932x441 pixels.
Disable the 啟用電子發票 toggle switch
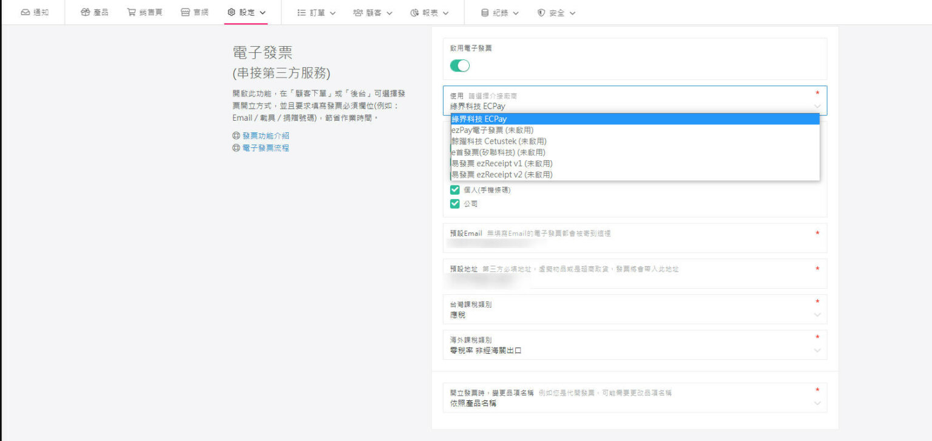[x=459, y=66]
